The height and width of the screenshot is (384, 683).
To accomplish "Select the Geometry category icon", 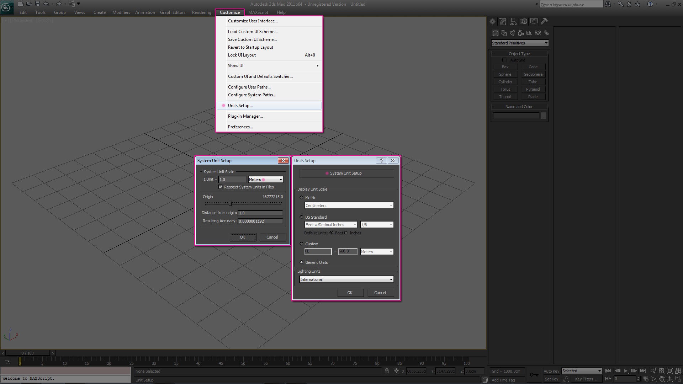I will click(x=495, y=33).
